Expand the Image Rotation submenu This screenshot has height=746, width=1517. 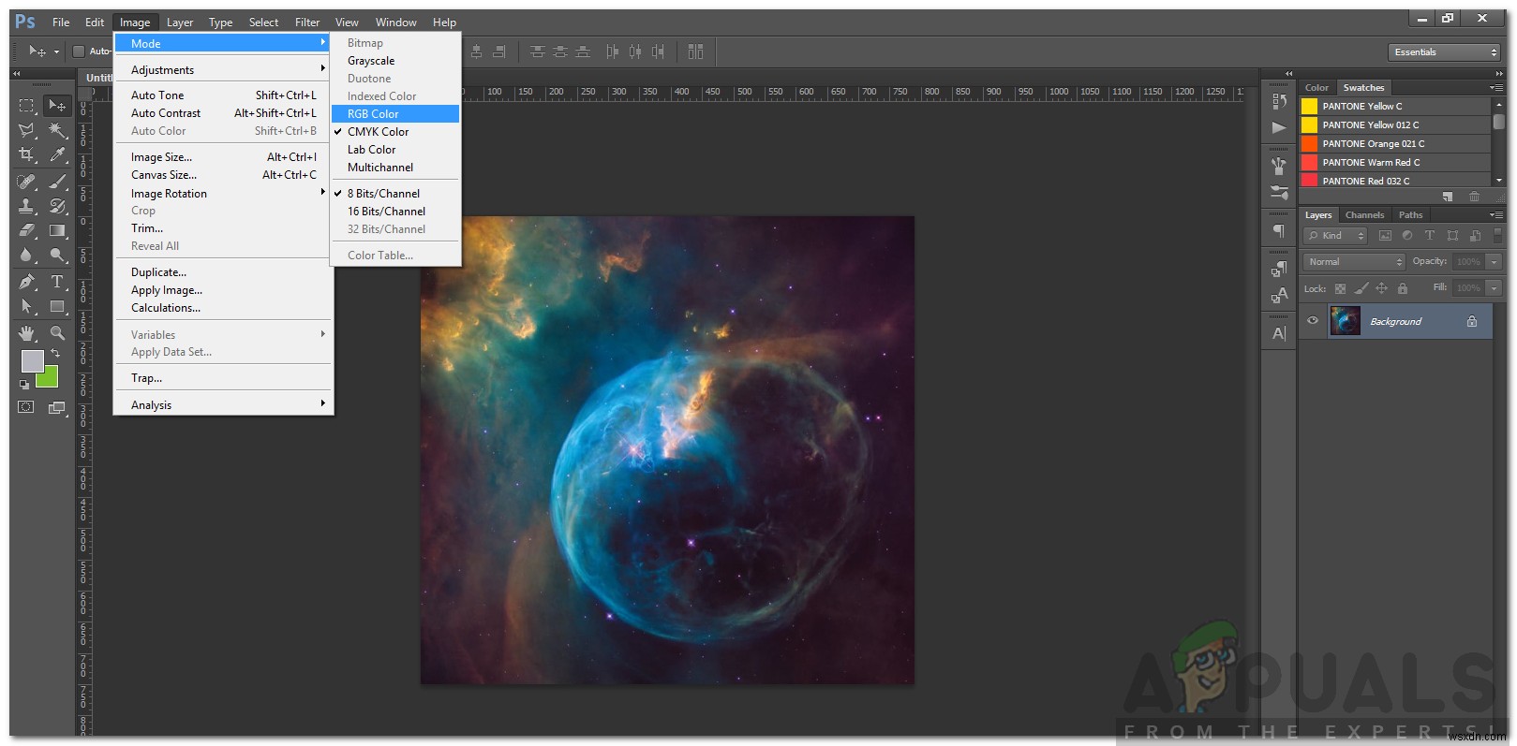tap(223, 194)
